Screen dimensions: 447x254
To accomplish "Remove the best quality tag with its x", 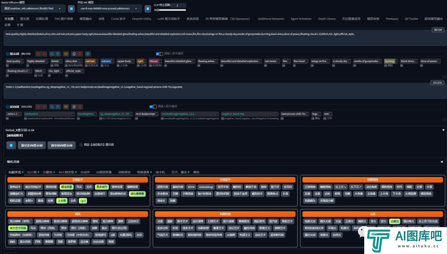I will tap(22, 61).
